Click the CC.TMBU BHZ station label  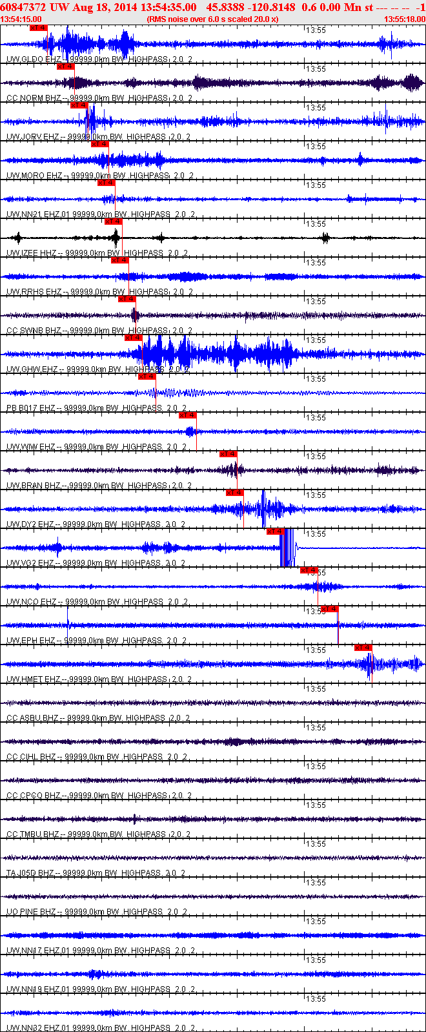coord(98,834)
